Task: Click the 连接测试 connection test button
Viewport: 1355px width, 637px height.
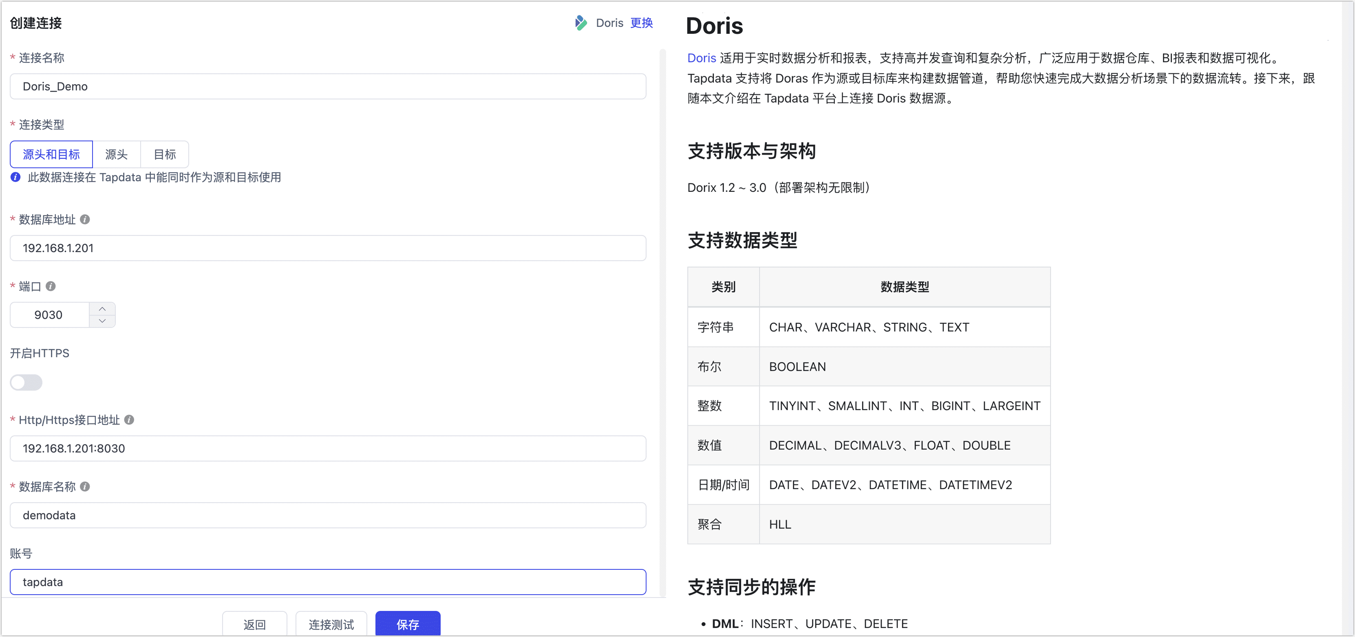Action: [x=331, y=624]
